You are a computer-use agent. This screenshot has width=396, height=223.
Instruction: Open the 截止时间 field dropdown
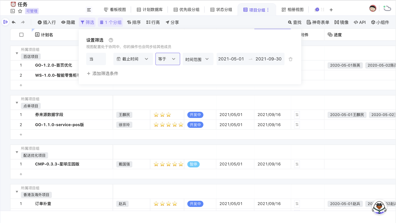point(133,59)
